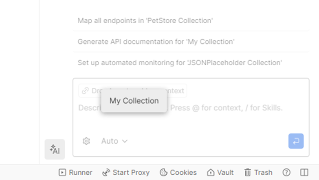The image size is (319, 180).
Task: Toggle the two-pane layout icon
Action: pos(304,173)
